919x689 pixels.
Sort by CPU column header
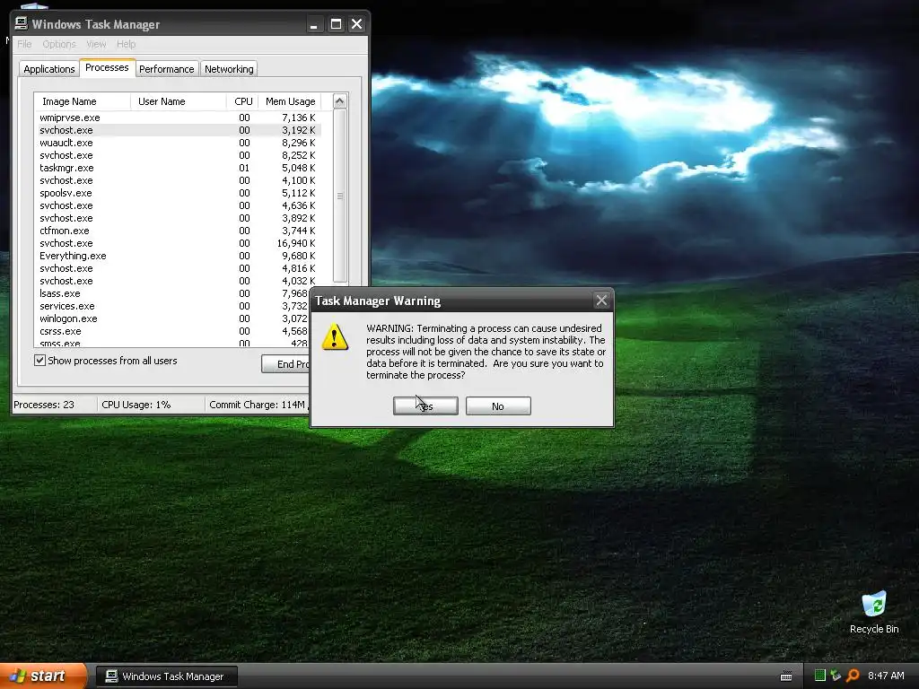242,101
